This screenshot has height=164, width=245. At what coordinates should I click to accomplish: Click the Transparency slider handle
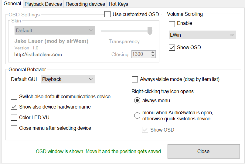(x=150, y=30)
